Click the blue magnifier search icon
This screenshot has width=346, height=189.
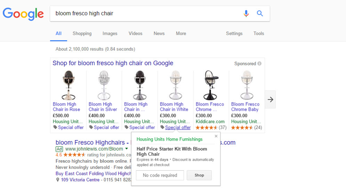click(x=260, y=13)
